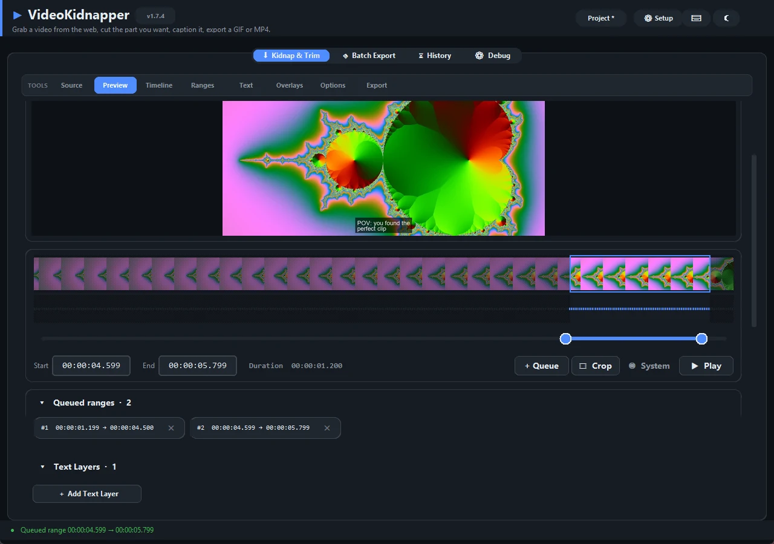The height and width of the screenshot is (544, 774).
Task: Switch to the Batch Export tab
Action: click(x=369, y=56)
